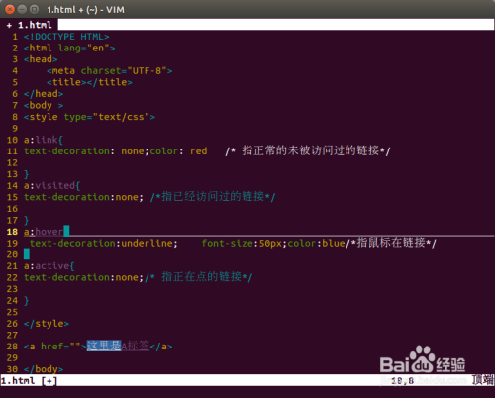The width and height of the screenshot is (495, 398).
Task: Click the closing </body> tag
Action: point(44,369)
